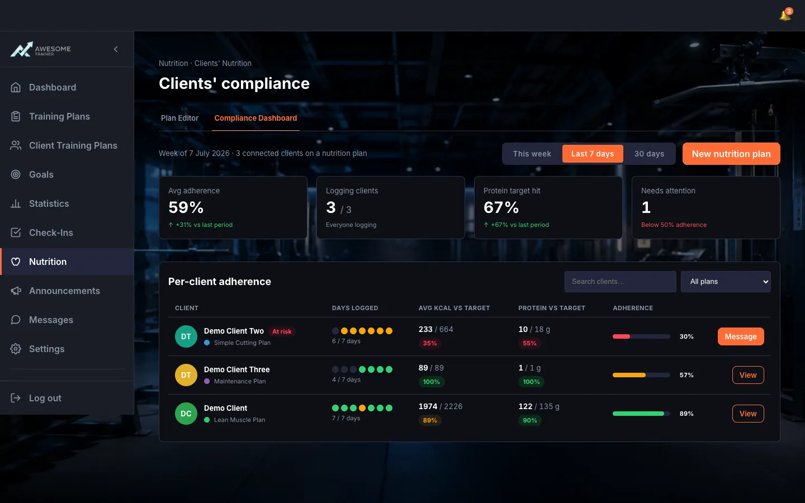Click the Log out link

click(x=67, y=398)
